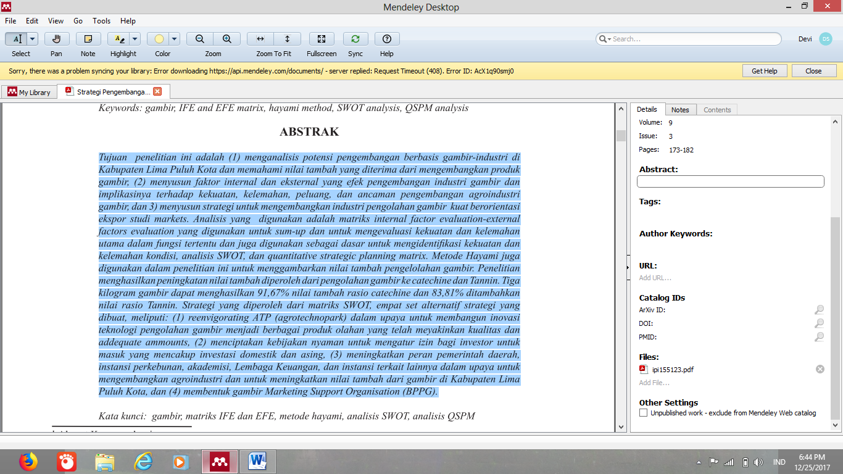This screenshot has width=843, height=474.
Task: Switch to the My Library tab
Action: click(x=29, y=92)
